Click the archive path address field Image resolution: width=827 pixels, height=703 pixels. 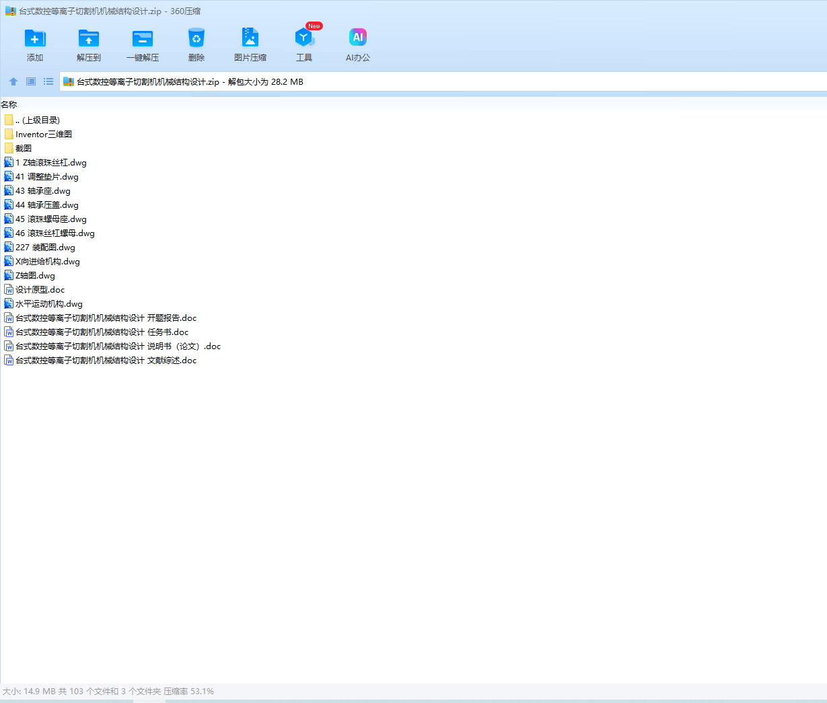tap(443, 81)
